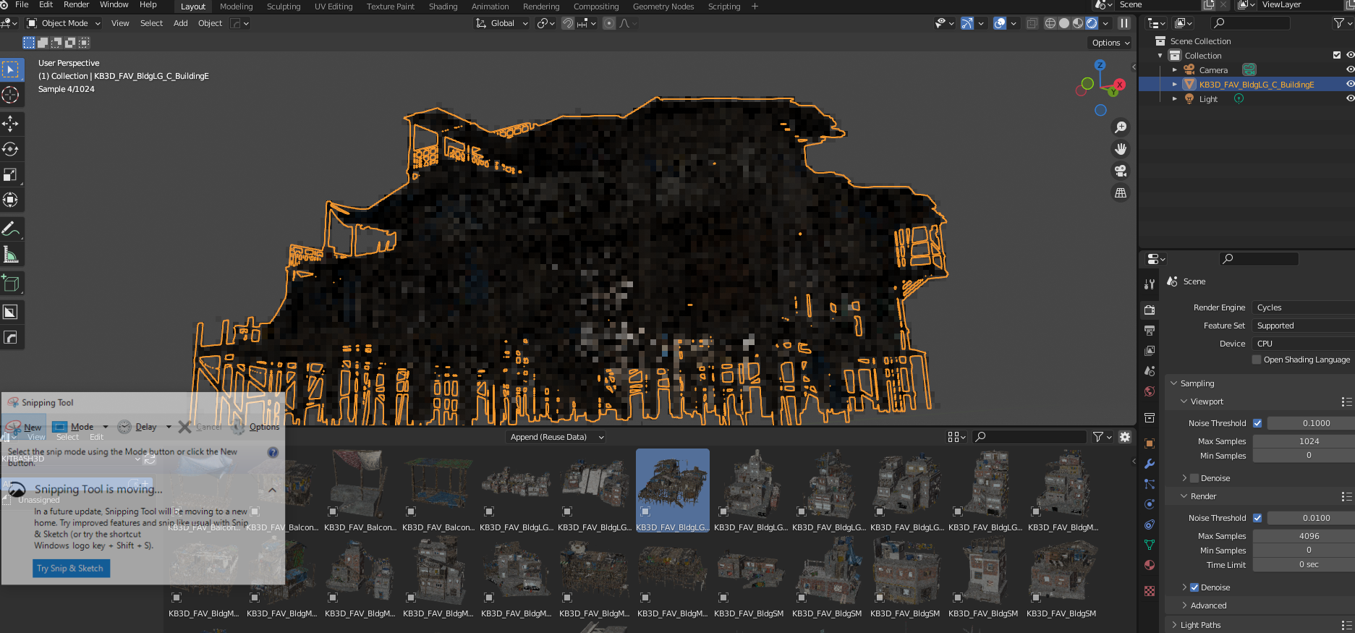Switch to Wireframe viewport shading
The image size is (1355, 633).
click(x=1050, y=23)
